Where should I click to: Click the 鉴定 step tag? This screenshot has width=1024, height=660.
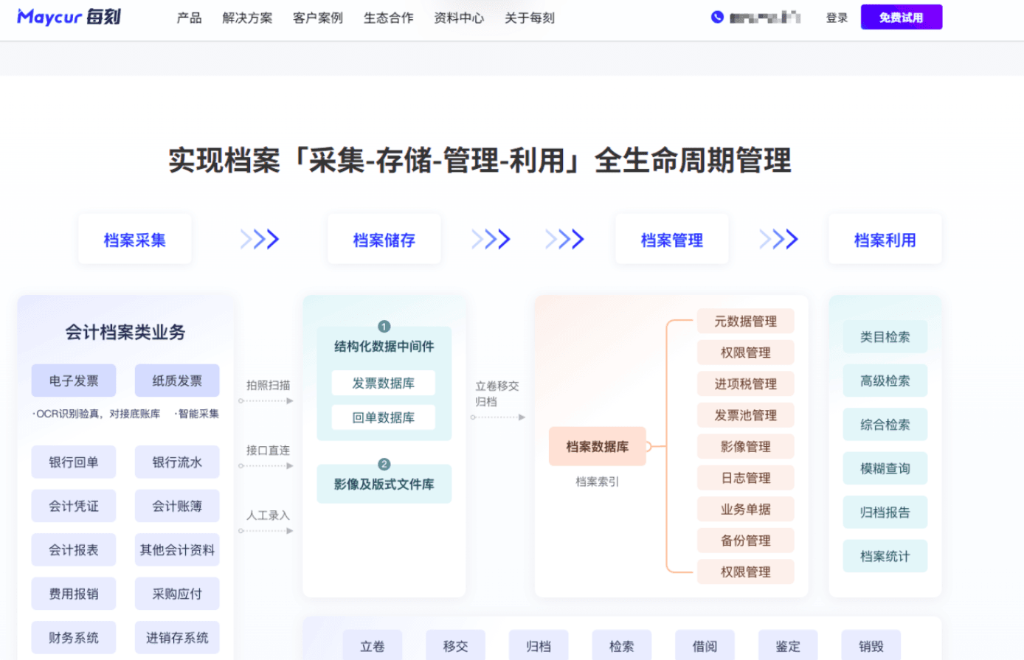pyautogui.click(x=788, y=645)
